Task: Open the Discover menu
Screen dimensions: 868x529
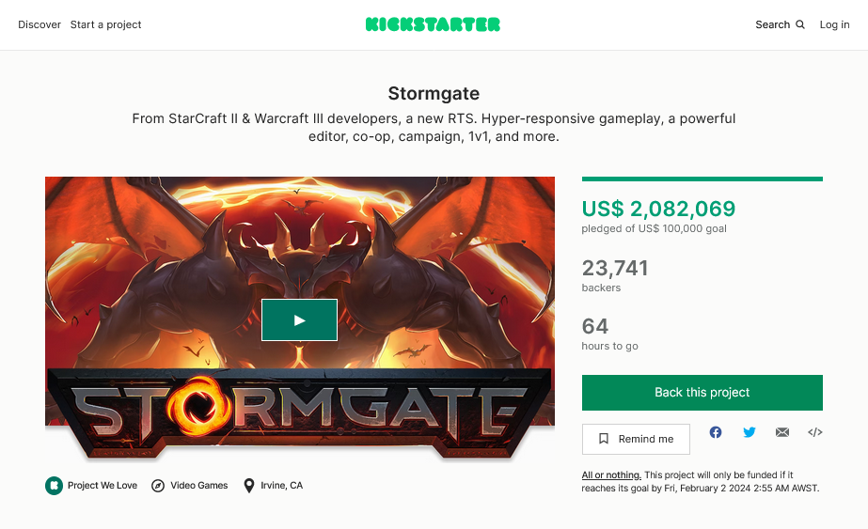Action: pyautogui.click(x=39, y=25)
